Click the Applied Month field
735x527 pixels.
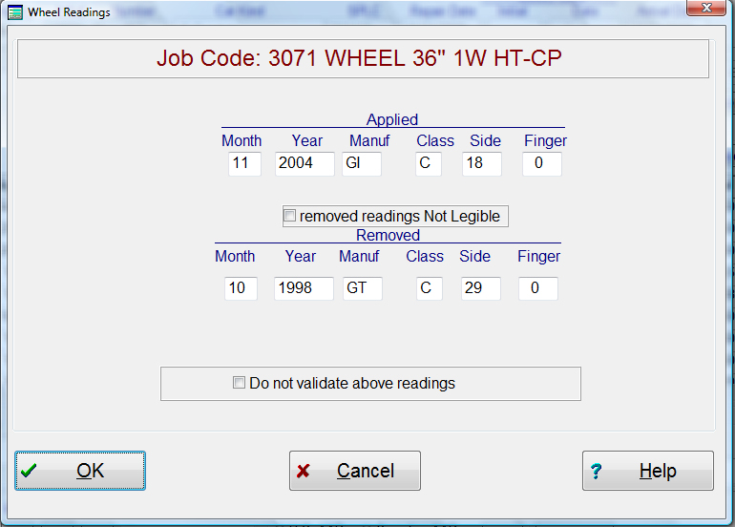(x=244, y=163)
